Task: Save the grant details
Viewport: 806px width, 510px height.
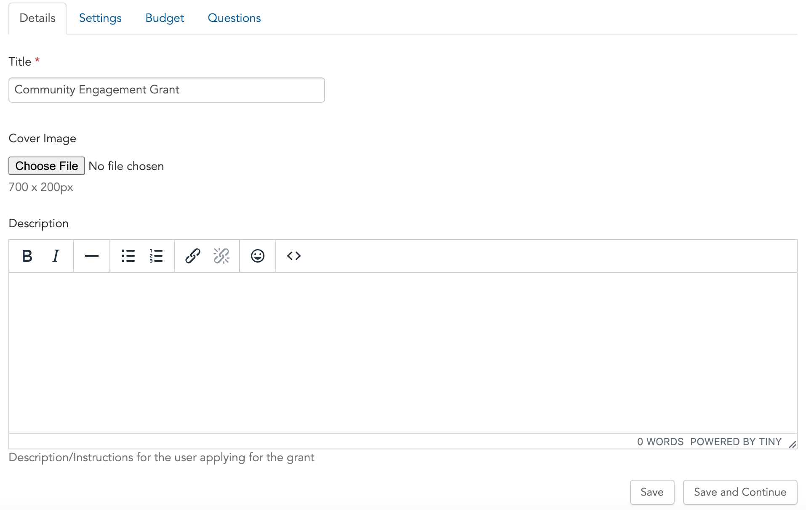Action: pyautogui.click(x=652, y=492)
